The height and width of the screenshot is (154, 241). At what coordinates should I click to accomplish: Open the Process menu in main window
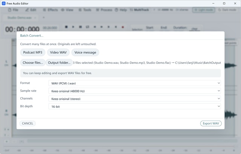104,10
